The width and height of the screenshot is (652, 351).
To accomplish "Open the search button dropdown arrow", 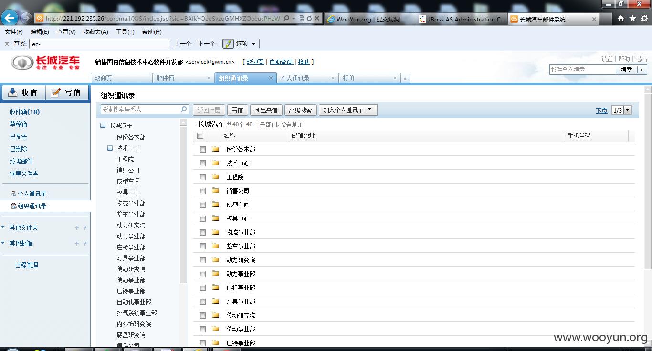I will (x=641, y=70).
